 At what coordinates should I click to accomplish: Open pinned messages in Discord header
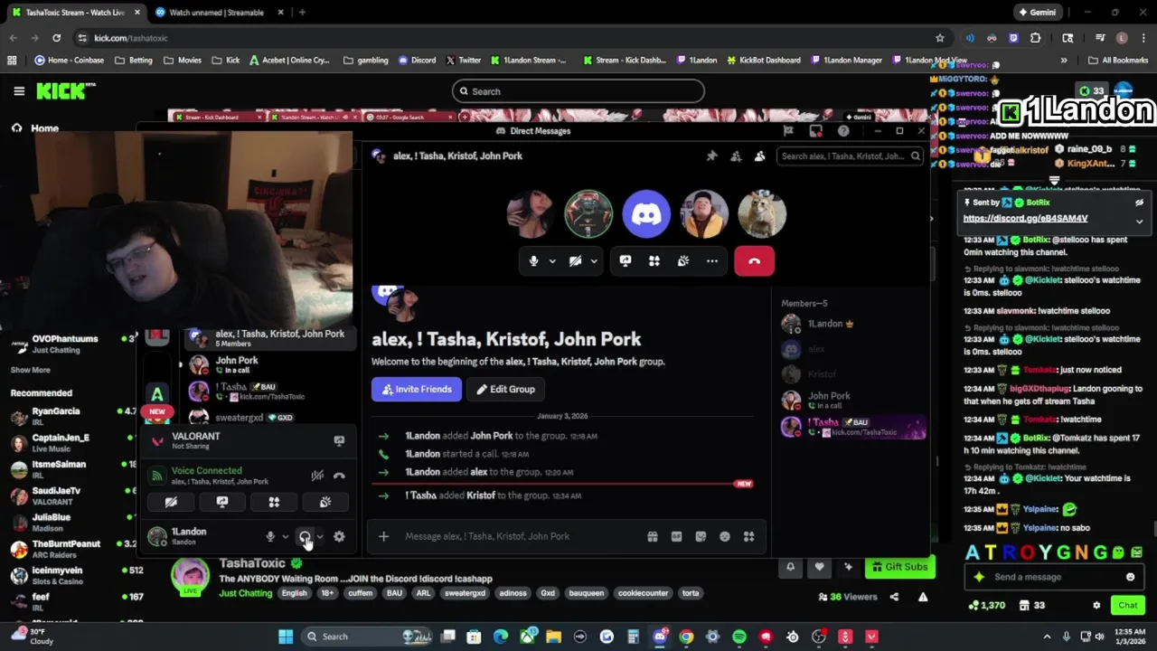pyautogui.click(x=711, y=156)
